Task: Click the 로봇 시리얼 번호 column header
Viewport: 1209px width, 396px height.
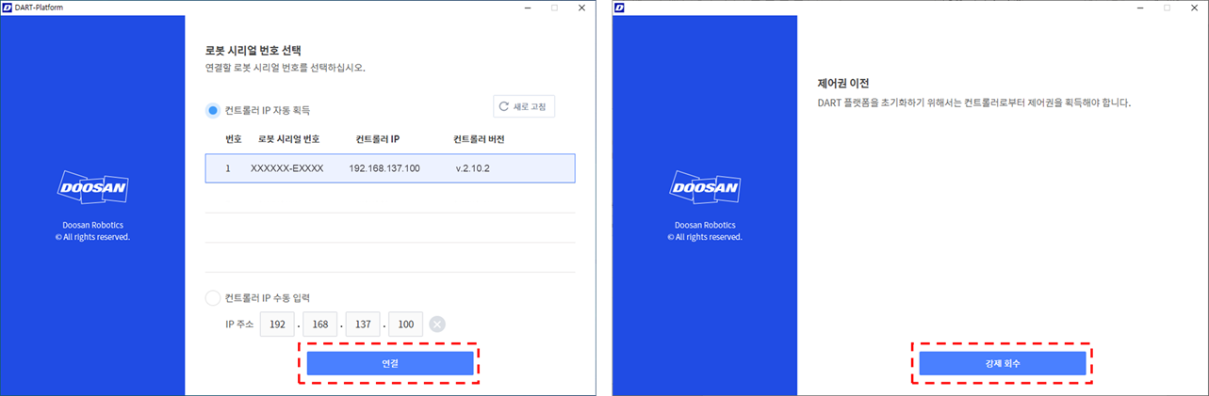Action: point(288,139)
